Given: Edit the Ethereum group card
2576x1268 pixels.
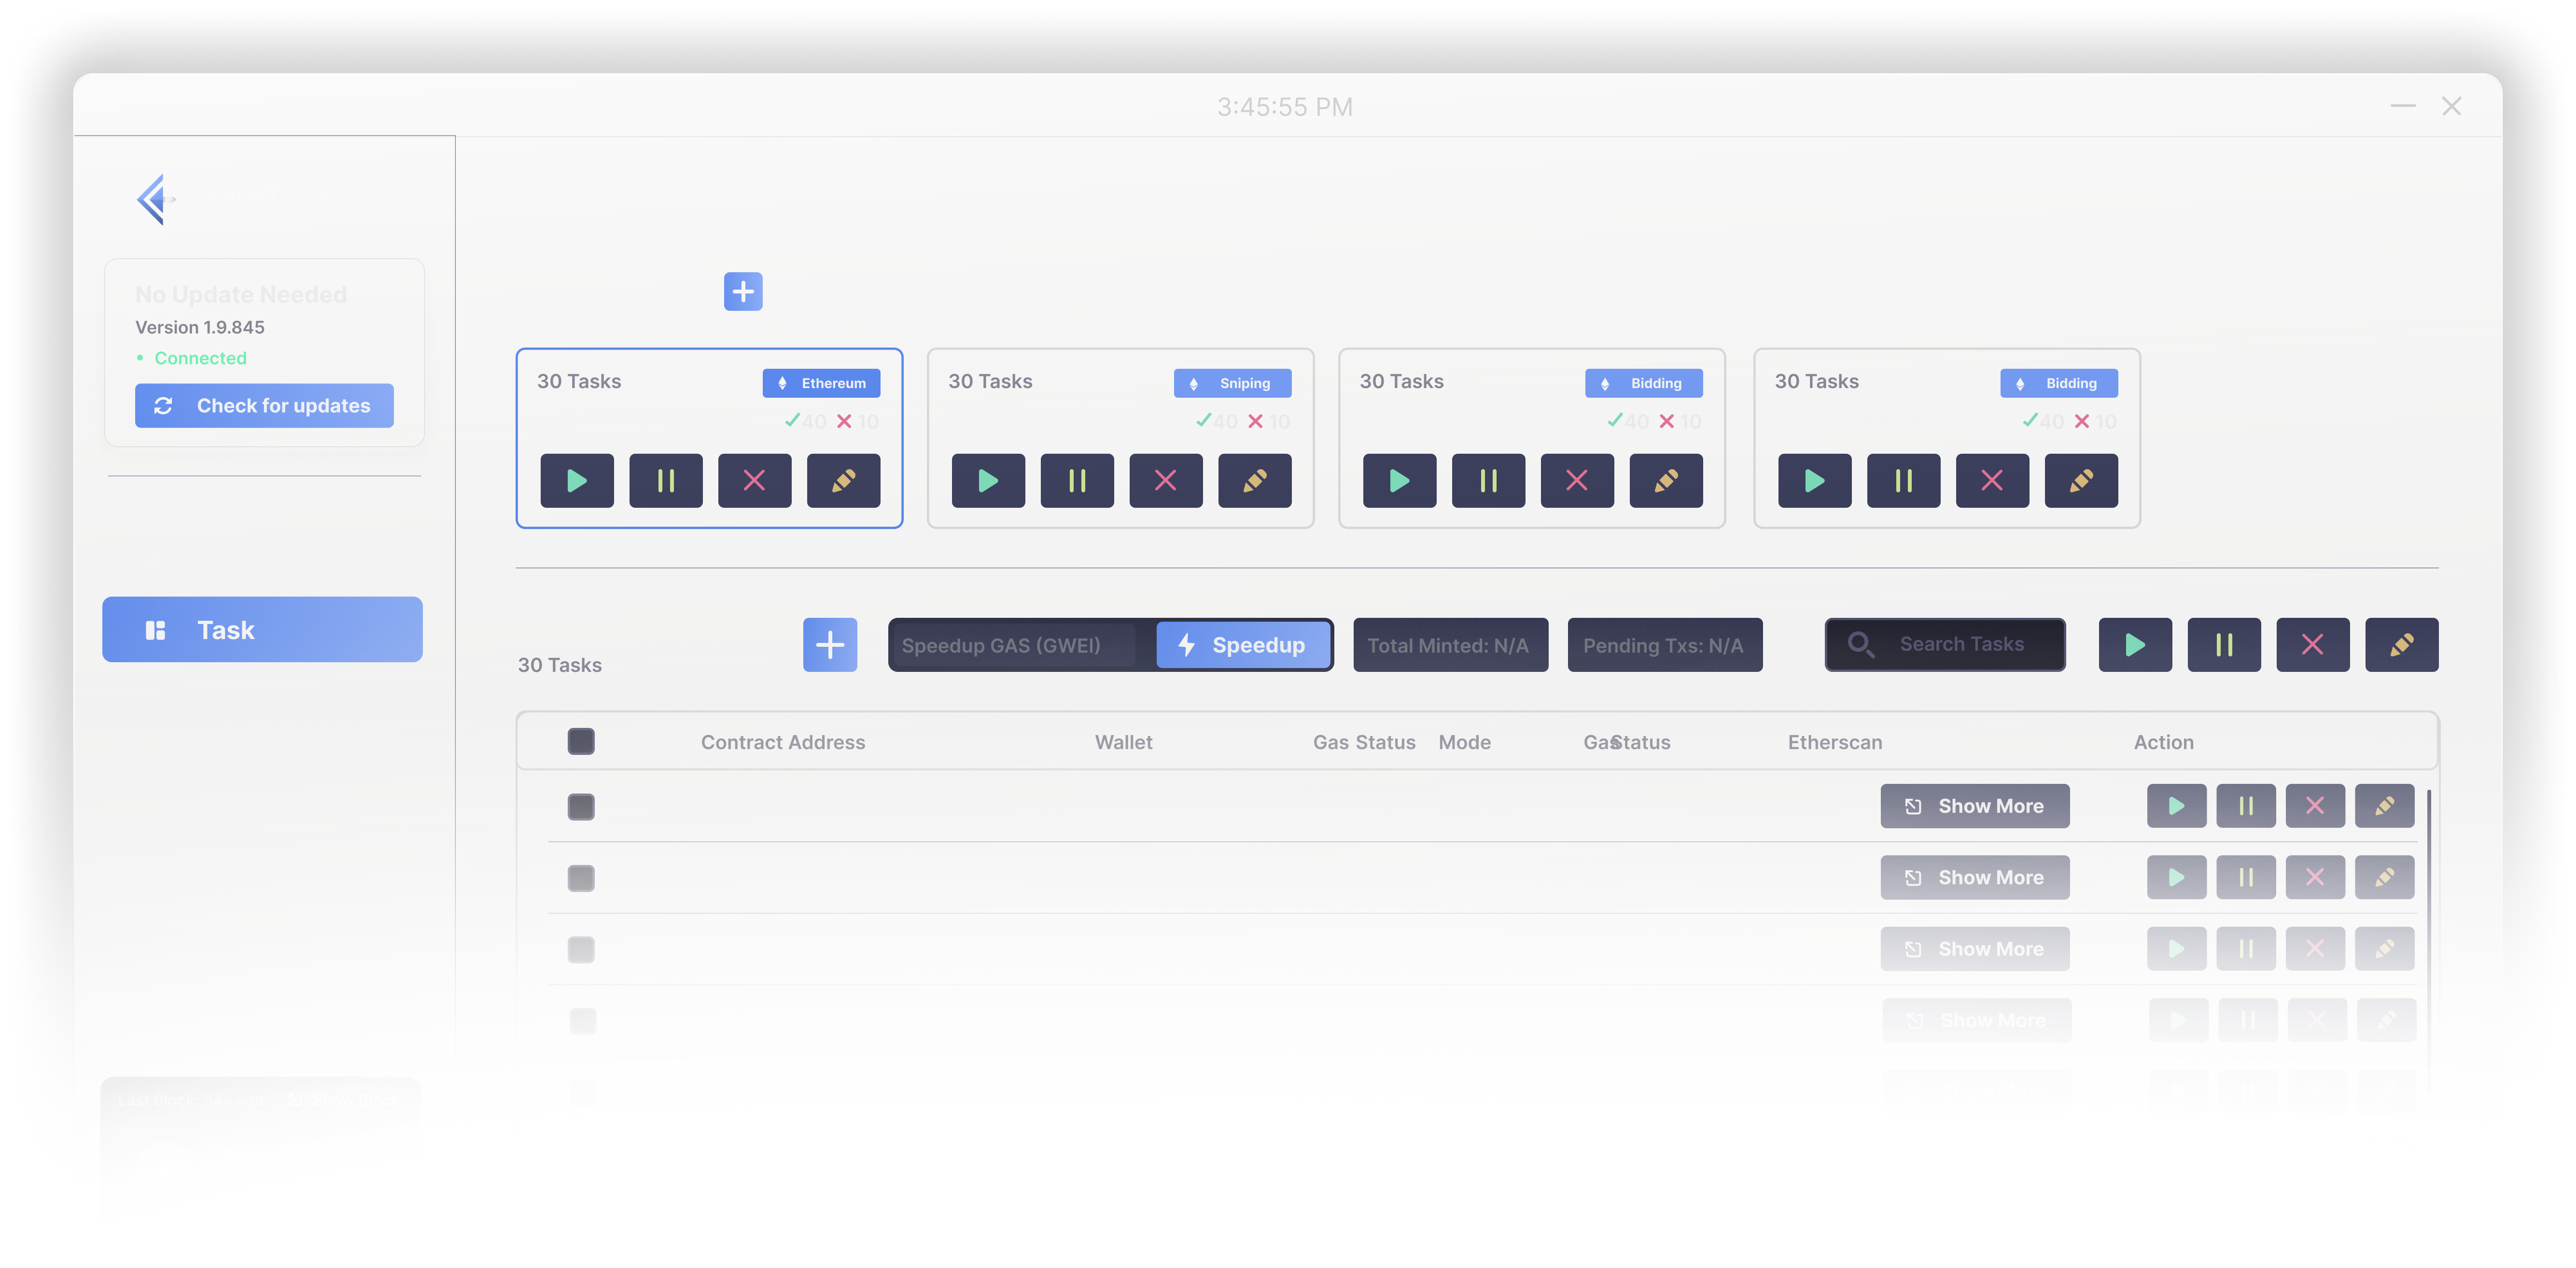Looking at the screenshot, I should coord(844,481).
